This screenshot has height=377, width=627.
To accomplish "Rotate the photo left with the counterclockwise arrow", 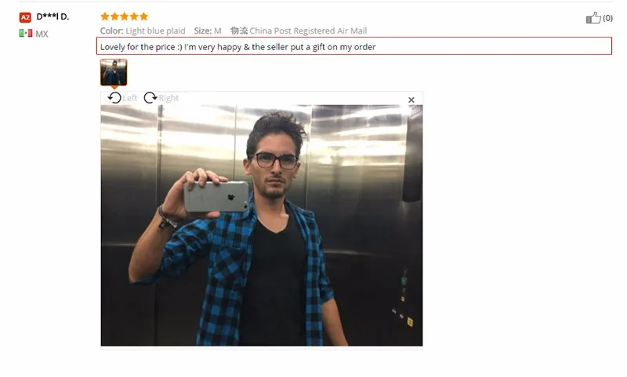I will (x=114, y=98).
